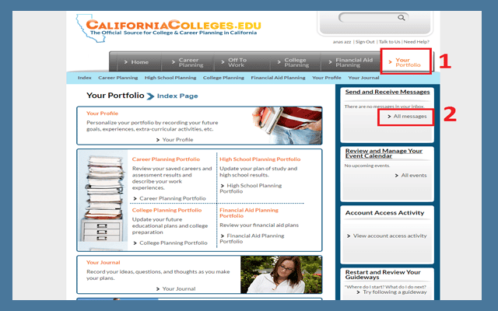Open the Financial Aid Planning main tab
Screen dimensions: 498x311
(350, 62)
